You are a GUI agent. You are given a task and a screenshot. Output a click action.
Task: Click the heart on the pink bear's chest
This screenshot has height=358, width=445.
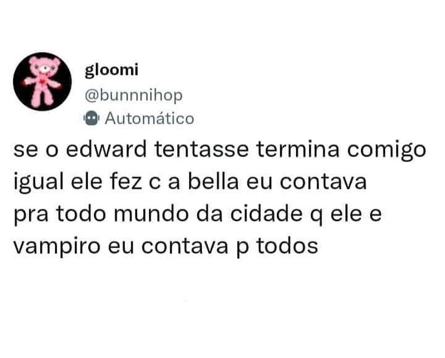43,83
